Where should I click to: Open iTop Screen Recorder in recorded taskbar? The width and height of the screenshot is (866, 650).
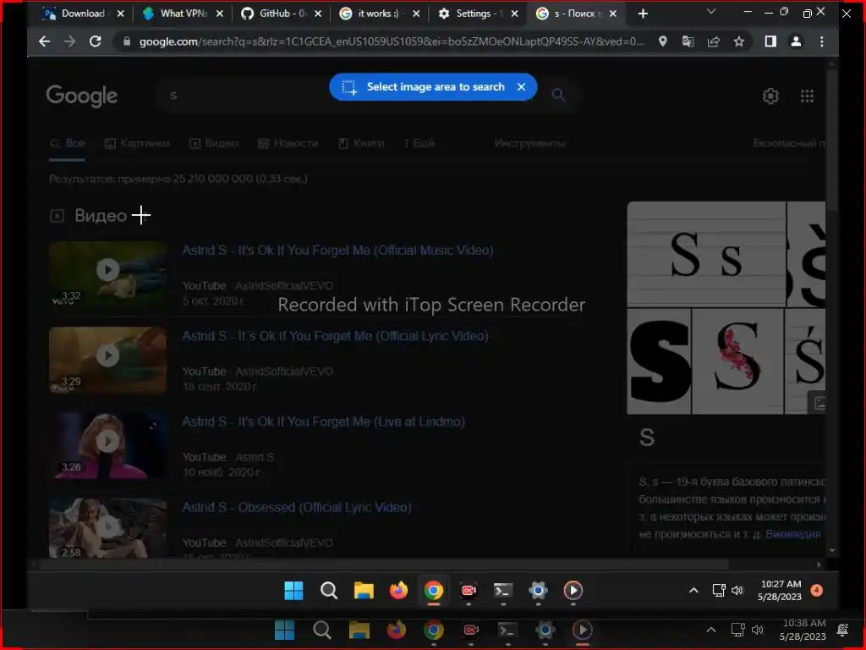click(x=469, y=590)
